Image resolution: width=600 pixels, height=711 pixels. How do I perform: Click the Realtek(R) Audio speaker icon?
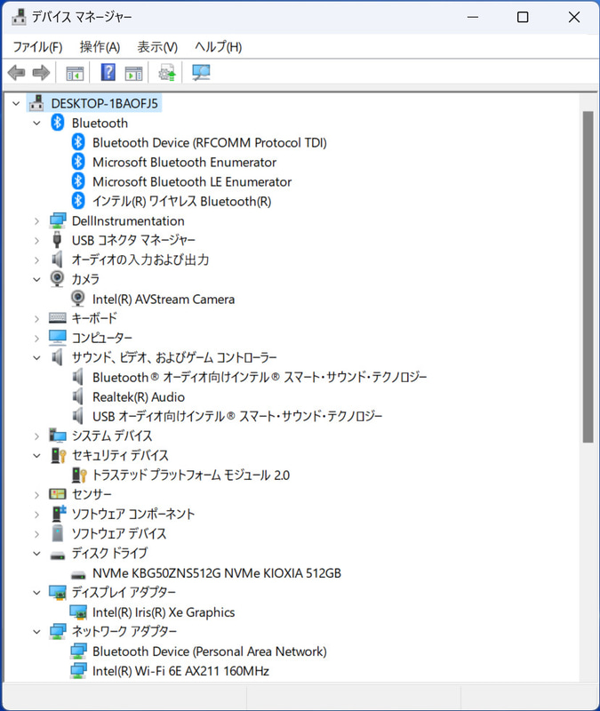(78, 396)
